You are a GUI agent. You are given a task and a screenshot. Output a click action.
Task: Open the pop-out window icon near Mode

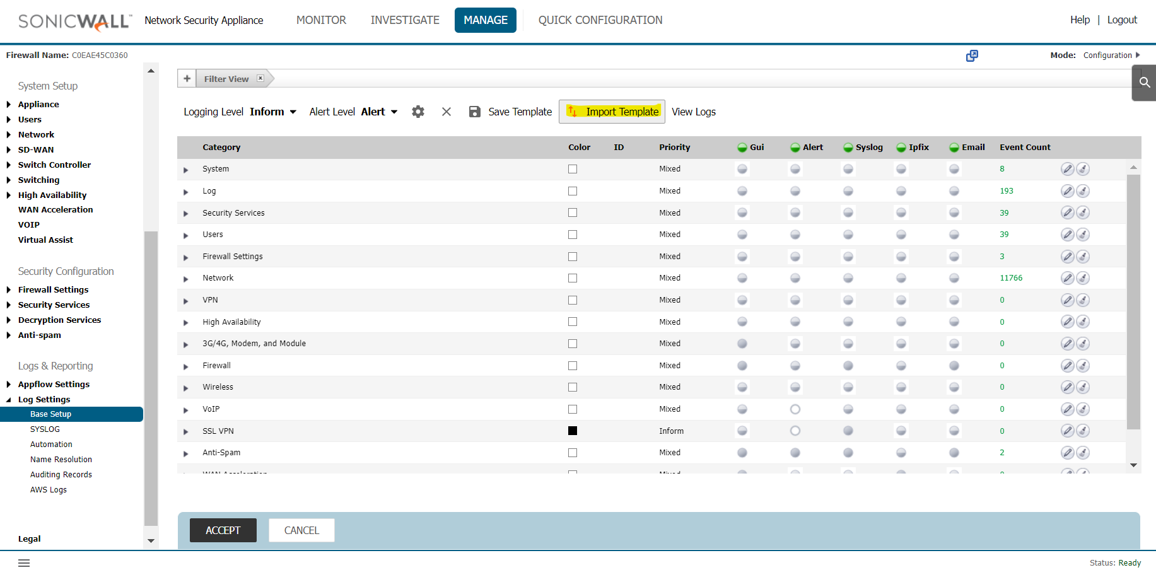click(x=972, y=55)
